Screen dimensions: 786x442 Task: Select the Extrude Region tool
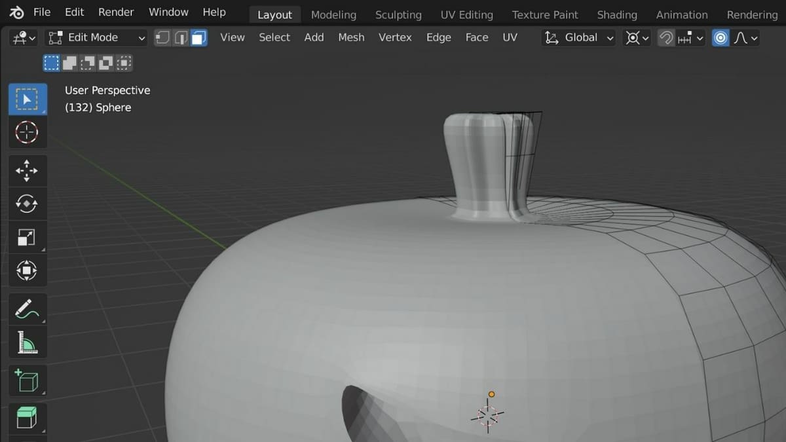tap(28, 419)
